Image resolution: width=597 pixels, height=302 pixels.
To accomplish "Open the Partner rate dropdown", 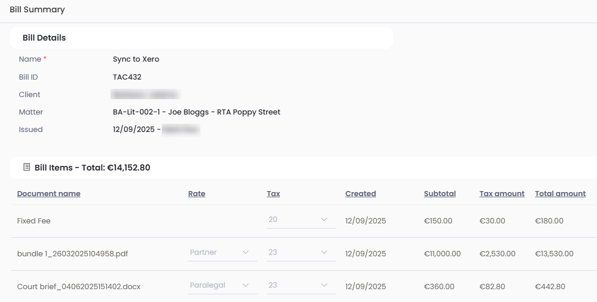I will (x=222, y=253).
